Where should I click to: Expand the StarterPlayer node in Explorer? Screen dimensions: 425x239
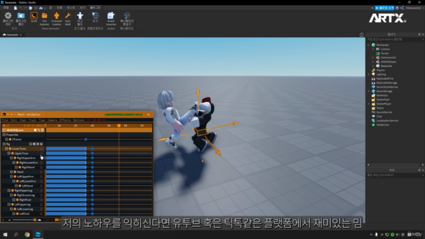(x=369, y=104)
